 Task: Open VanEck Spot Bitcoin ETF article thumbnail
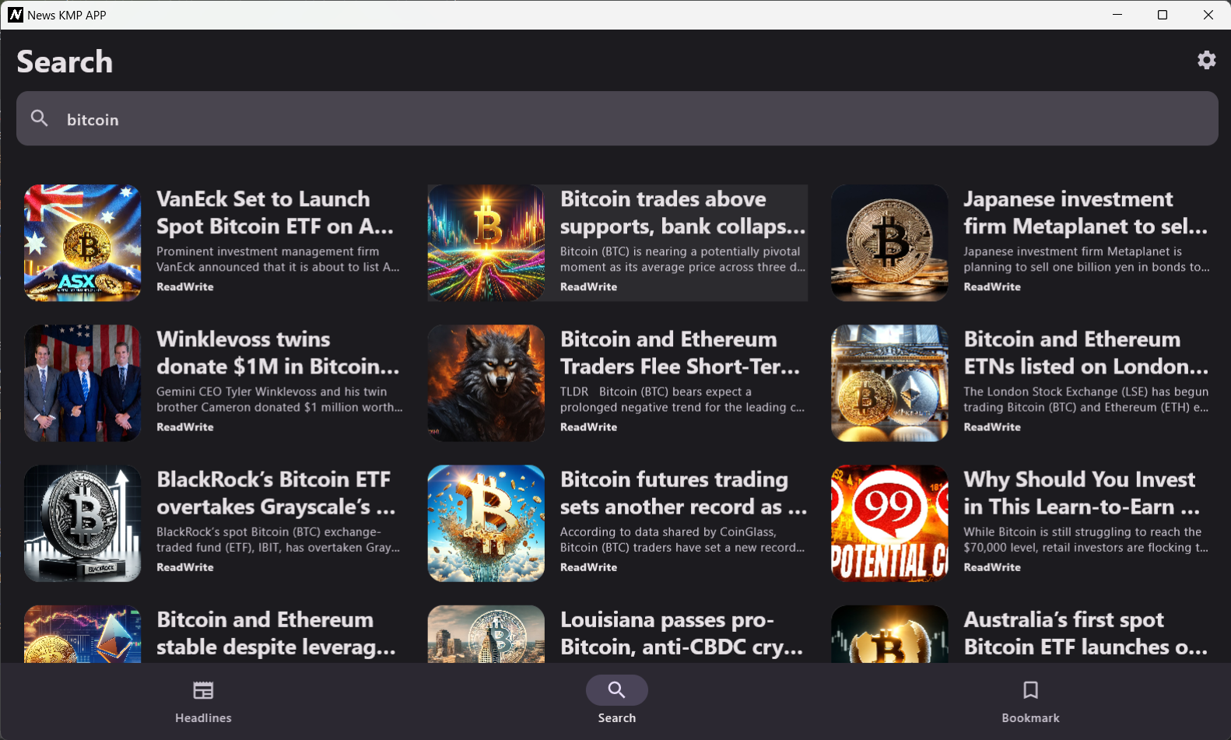(x=82, y=243)
